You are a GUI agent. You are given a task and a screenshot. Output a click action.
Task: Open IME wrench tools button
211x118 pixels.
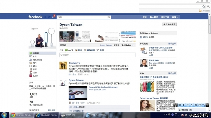click(203, 105)
